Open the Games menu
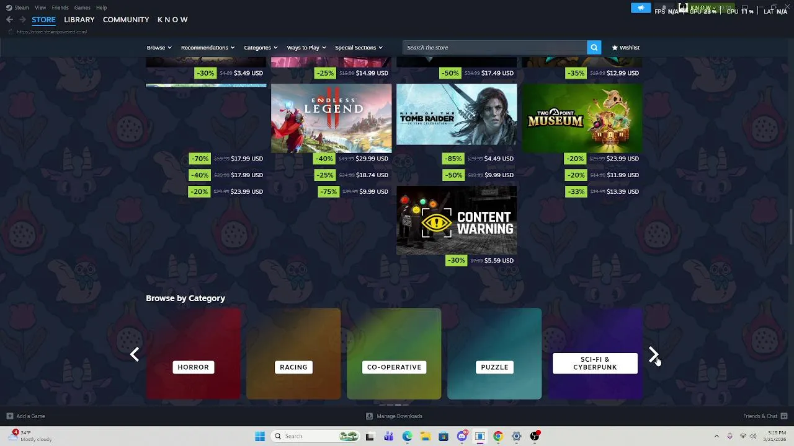The width and height of the screenshot is (794, 446). pyautogui.click(x=82, y=7)
